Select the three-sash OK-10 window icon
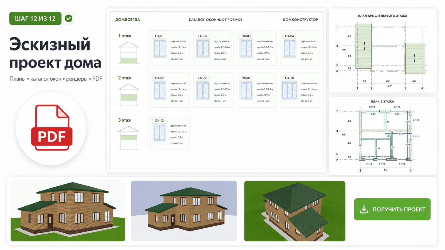445x250 pixels. click(x=290, y=91)
